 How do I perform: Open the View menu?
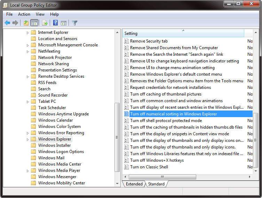pos(40,14)
